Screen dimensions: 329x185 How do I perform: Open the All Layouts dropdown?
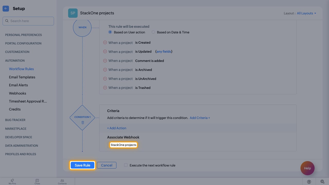point(306,13)
